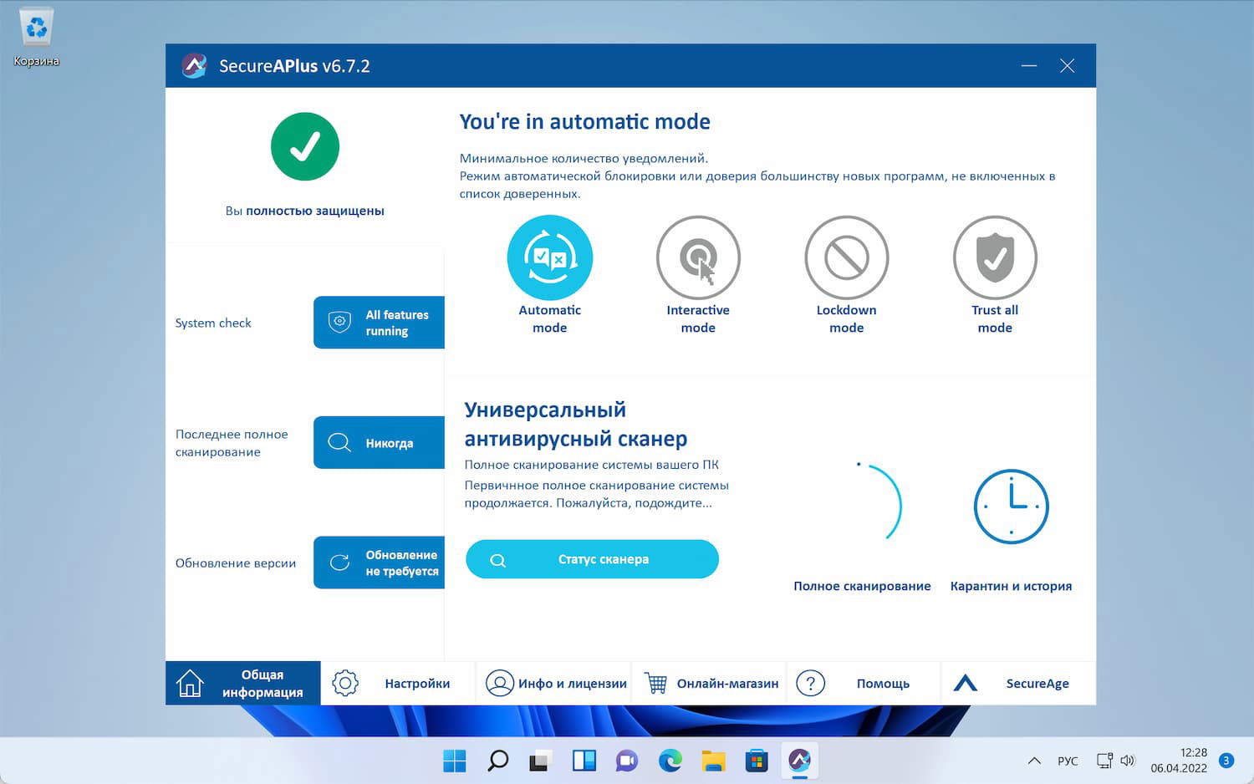Screen dimensions: 1254x784
Task: Click the settings gear icon
Action: (345, 683)
